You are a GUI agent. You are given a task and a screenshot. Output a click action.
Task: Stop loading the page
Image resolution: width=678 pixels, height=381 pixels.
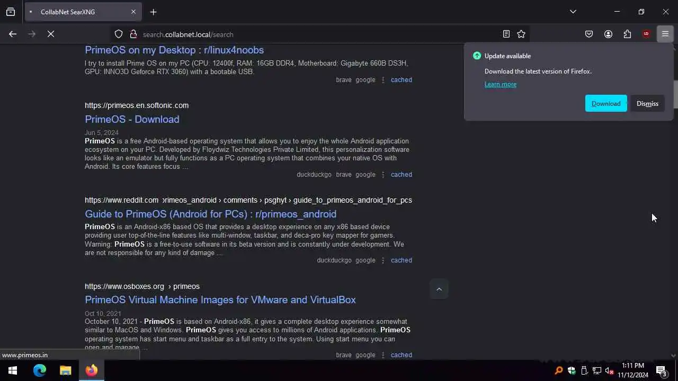[51, 34]
